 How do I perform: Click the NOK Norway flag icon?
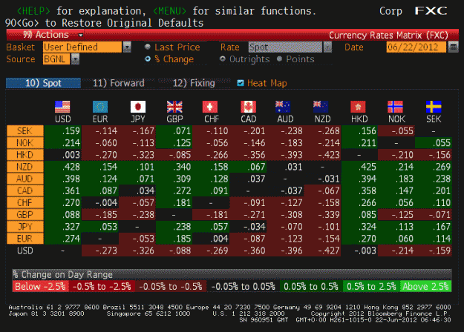point(396,107)
